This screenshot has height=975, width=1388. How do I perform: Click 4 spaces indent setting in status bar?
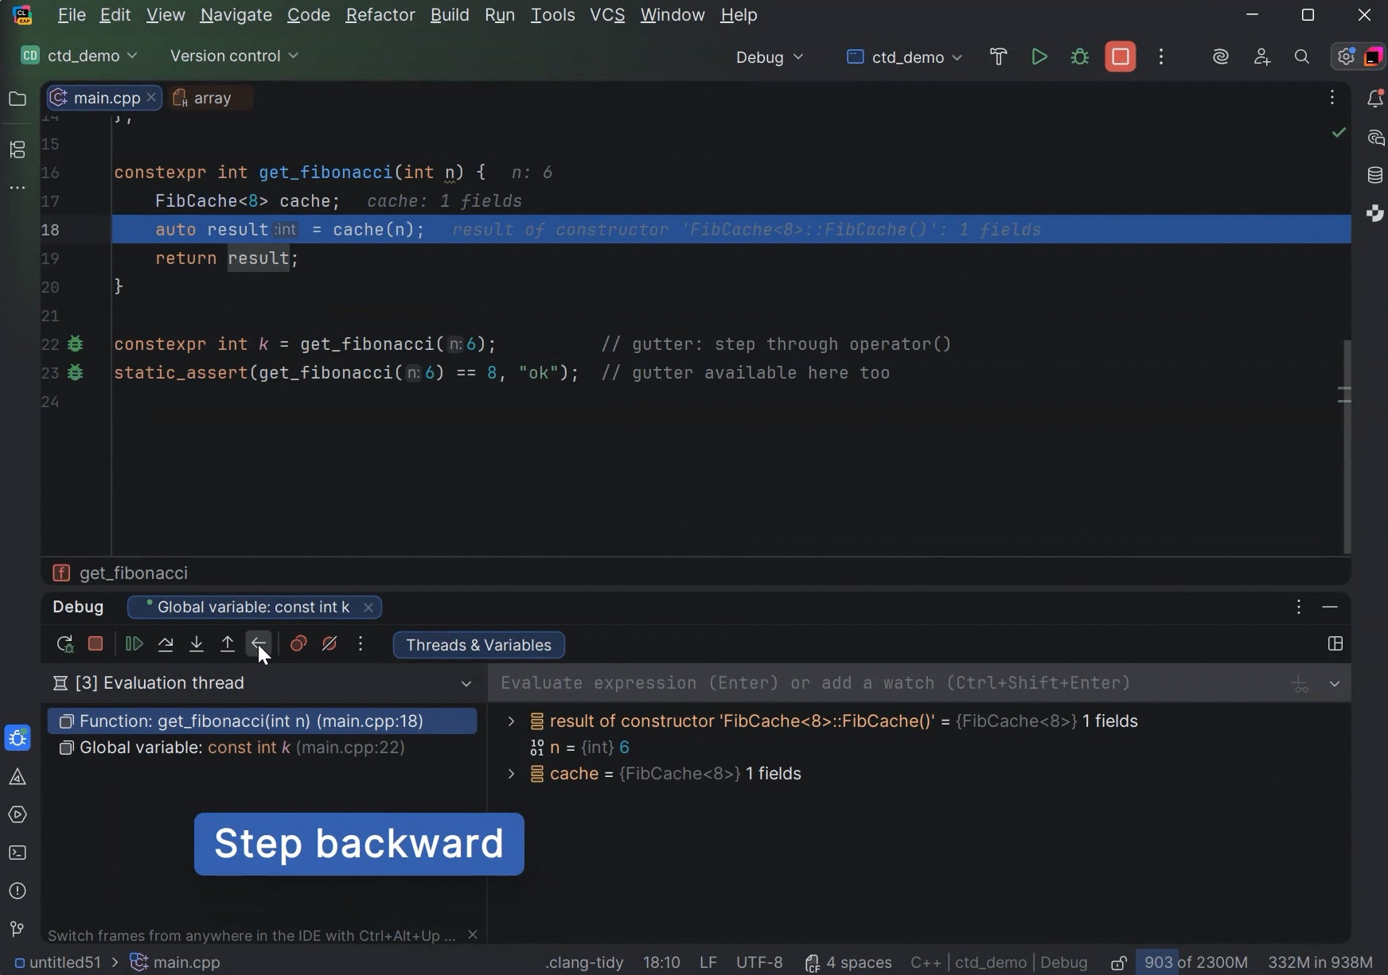848,962
